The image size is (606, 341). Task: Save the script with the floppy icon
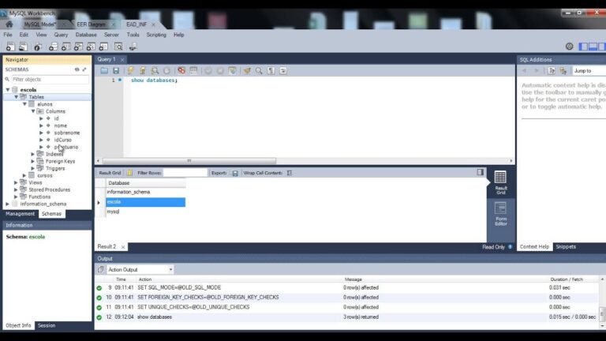[116, 71]
